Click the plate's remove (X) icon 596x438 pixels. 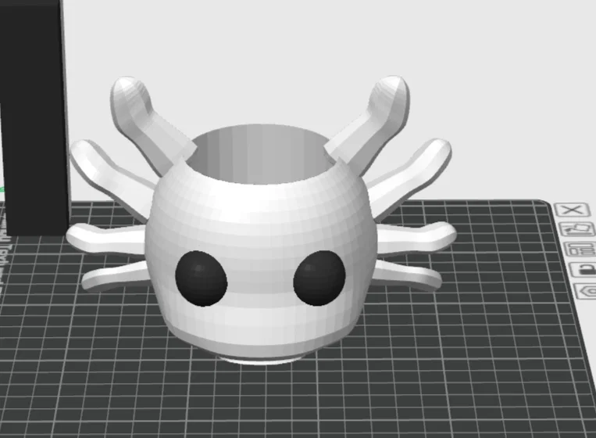pyautogui.click(x=573, y=210)
